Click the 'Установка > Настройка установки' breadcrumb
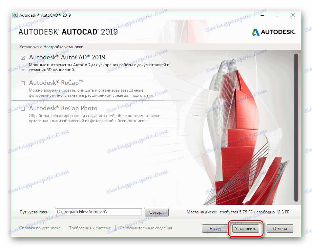 (x=51, y=47)
